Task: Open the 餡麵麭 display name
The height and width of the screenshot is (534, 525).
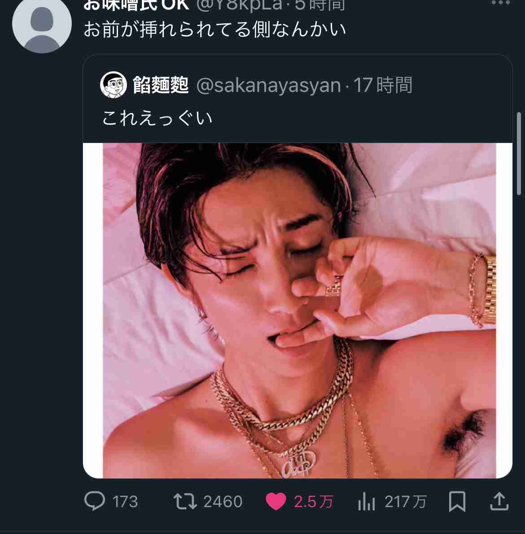Action: click(160, 85)
